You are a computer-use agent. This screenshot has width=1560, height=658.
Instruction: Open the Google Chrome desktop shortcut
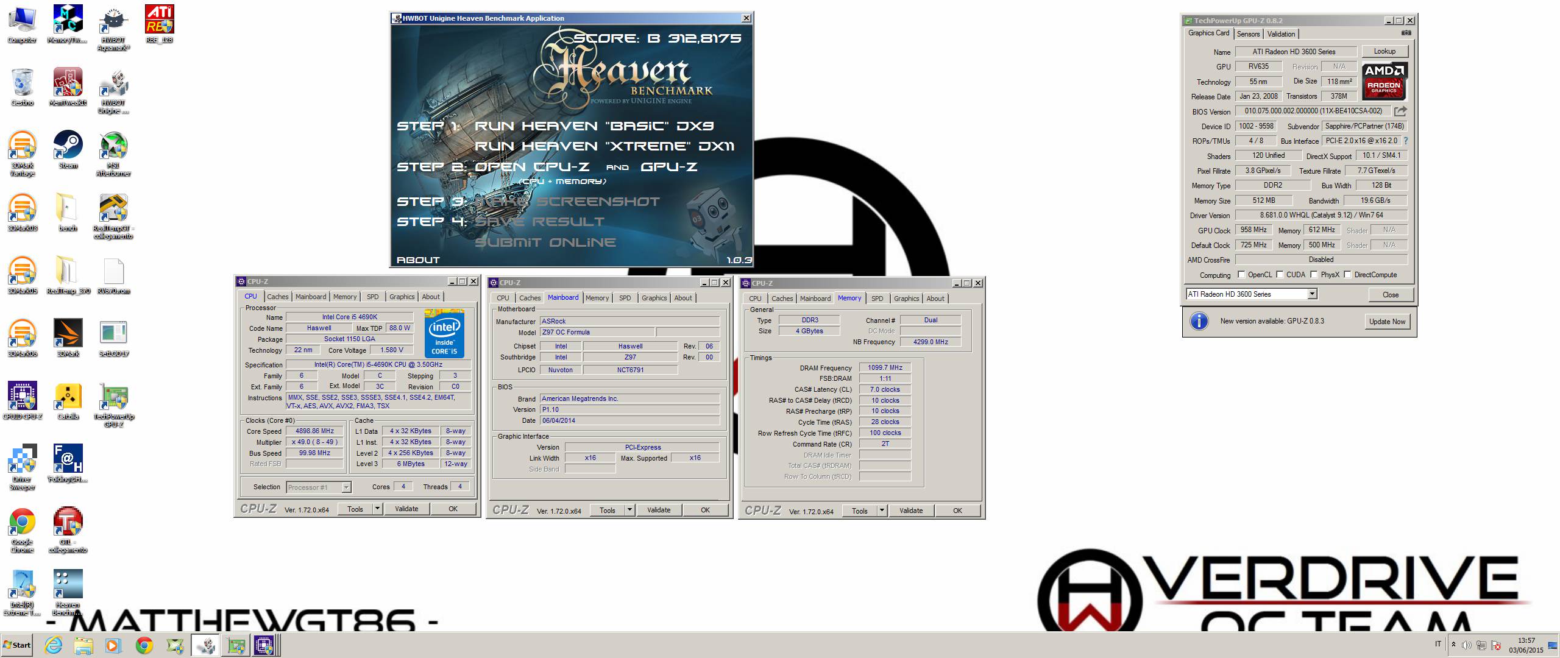(22, 529)
